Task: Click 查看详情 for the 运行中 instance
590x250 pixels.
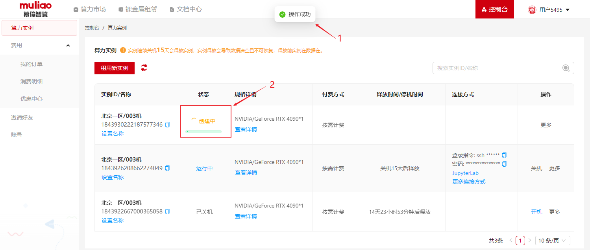Action: (x=246, y=173)
